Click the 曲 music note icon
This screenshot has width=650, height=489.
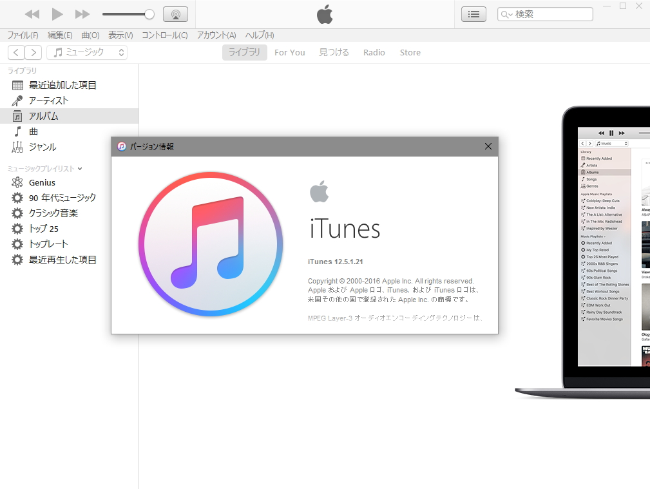[17, 131]
